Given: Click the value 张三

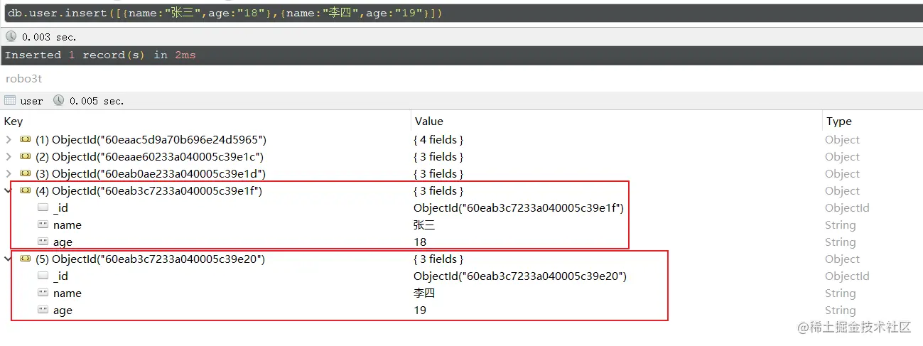Looking at the screenshot, I should pos(424,225).
